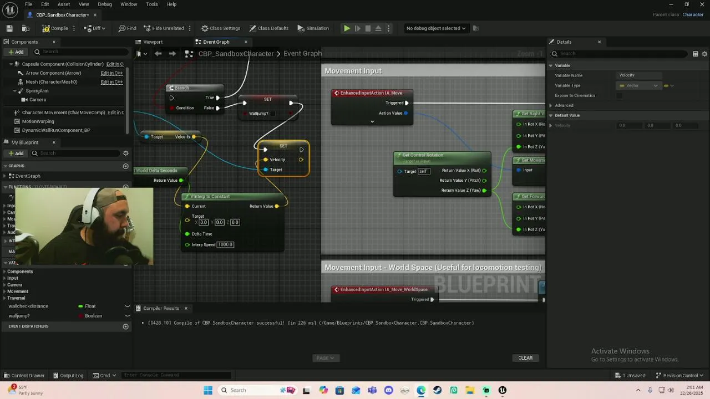Screen dimensions: 710x399
Task: Open the debug object selector dropdown
Action: pyautogui.click(x=435, y=28)
